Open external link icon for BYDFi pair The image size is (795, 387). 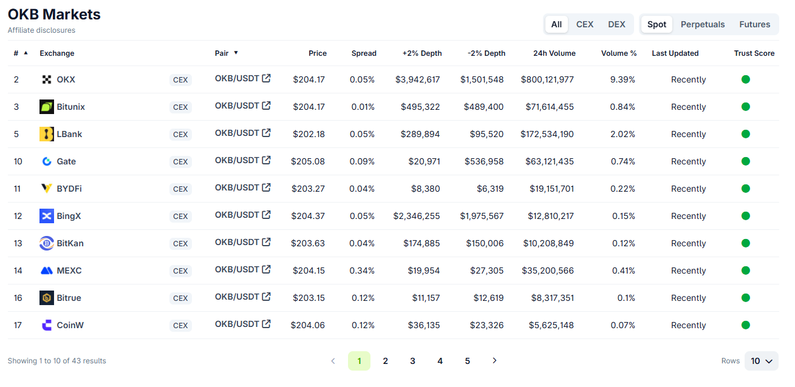point(266,187)
